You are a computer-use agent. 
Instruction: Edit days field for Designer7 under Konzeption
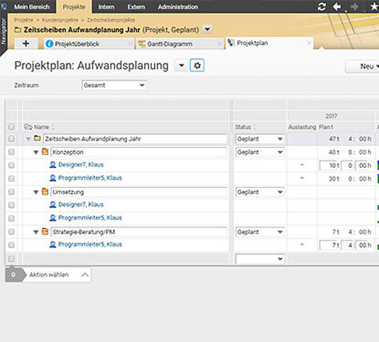pyautogui.click(x=328, y=165)
